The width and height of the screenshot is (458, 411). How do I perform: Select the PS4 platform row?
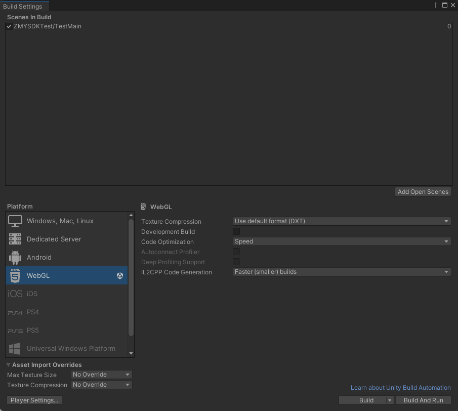(67, 312)
